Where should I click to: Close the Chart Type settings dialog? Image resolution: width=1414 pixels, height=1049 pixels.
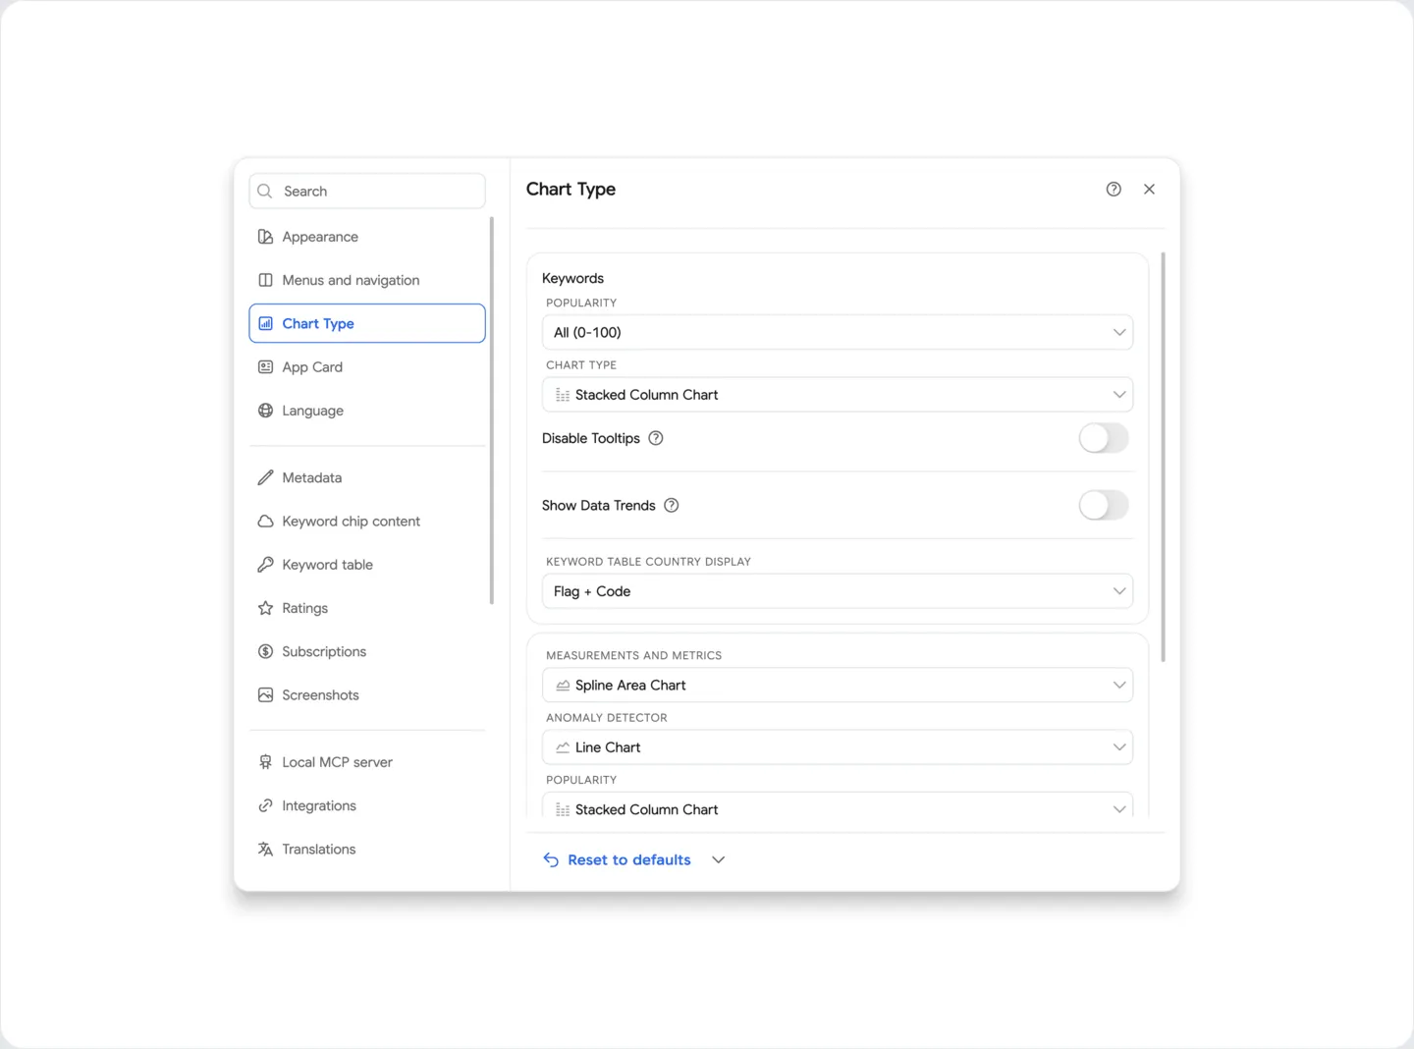[x=1149, y=190]
